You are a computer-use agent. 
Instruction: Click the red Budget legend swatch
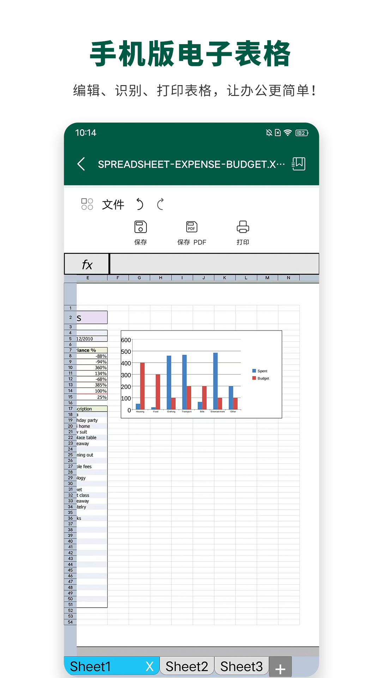click(x=254, y=378)
